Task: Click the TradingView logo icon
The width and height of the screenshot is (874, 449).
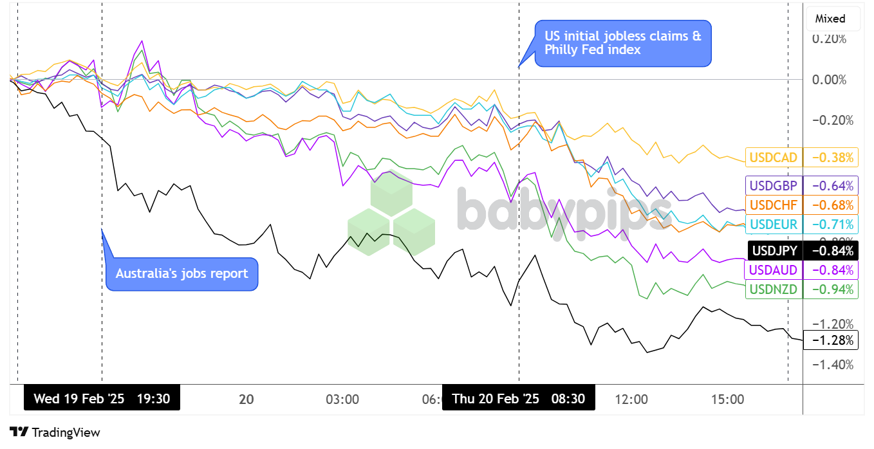Action: coord(19,432)
